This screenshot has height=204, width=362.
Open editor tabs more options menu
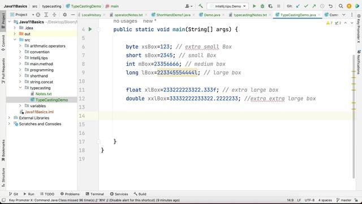[x=352, y=15]
